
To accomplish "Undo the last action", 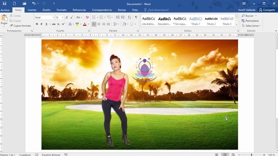I will 34,3.
